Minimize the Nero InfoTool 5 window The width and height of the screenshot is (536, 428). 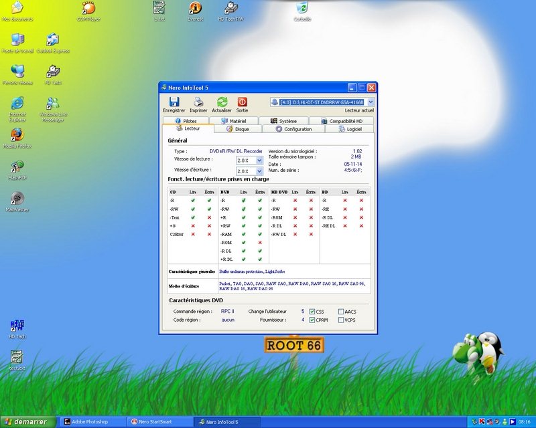pos(352,88)
